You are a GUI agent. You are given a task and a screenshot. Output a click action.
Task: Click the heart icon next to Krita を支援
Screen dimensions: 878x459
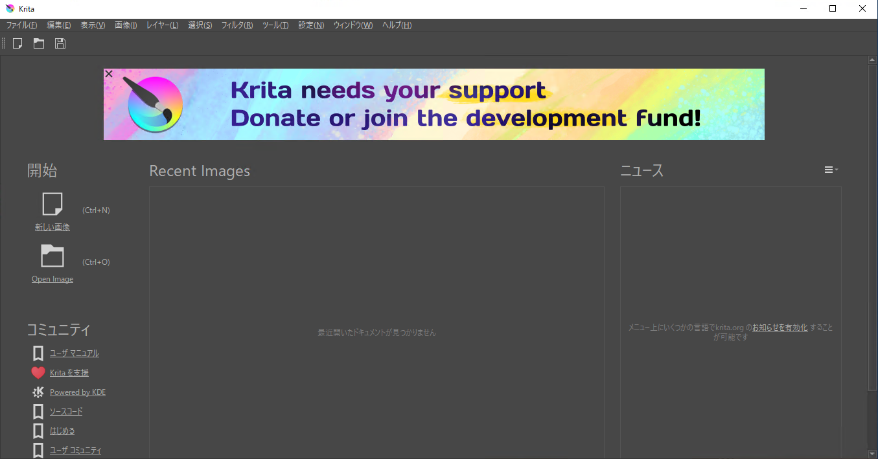click(x=37, y=372)
